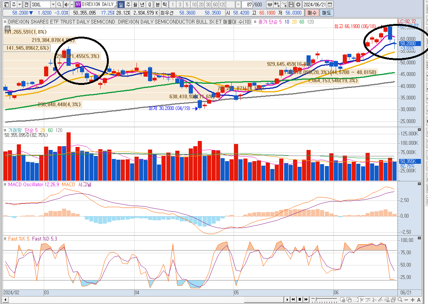428x304 pixels.
Task: Click the add line indicator icon
Action: click(284, 4)
